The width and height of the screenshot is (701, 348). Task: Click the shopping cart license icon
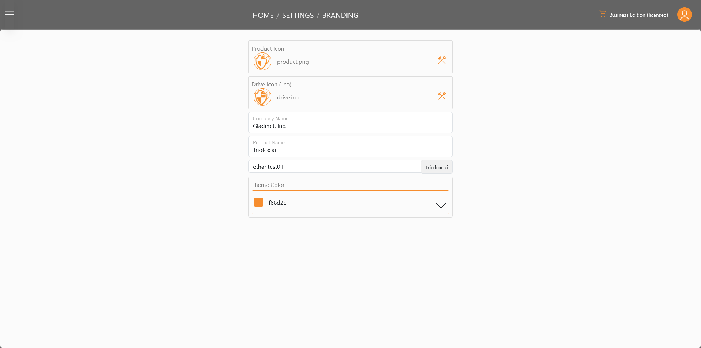[602, 14]
